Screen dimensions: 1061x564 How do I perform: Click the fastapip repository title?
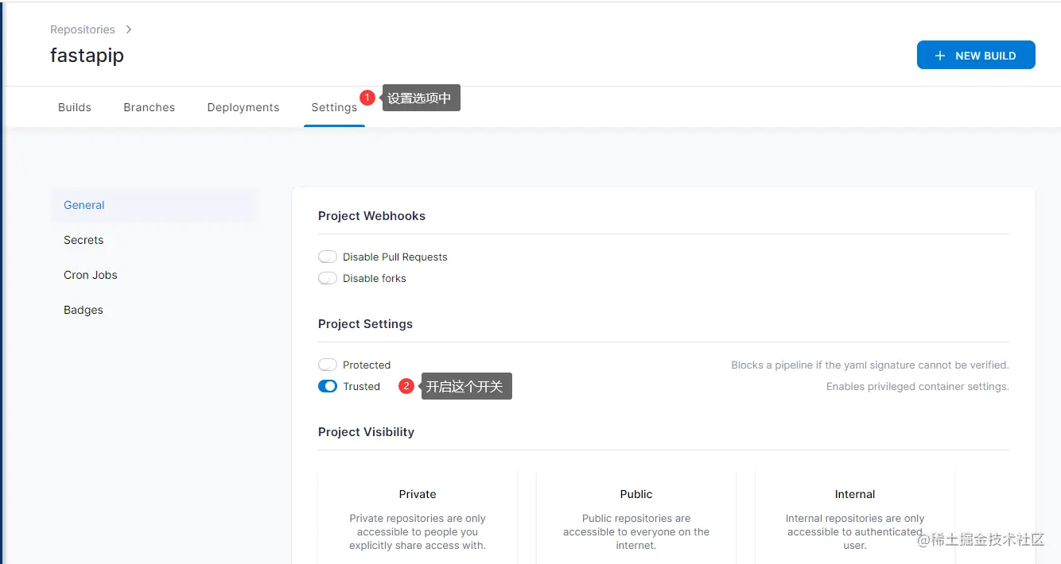click(87, 56)
